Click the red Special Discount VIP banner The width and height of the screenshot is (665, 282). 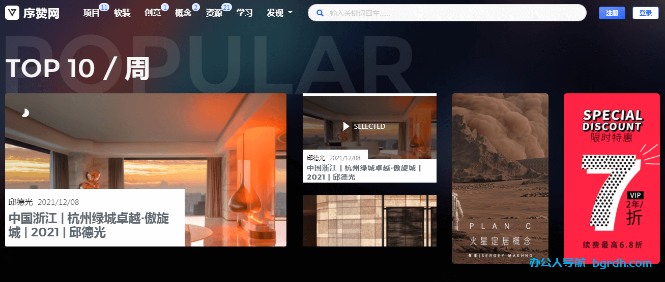[611, 178]
